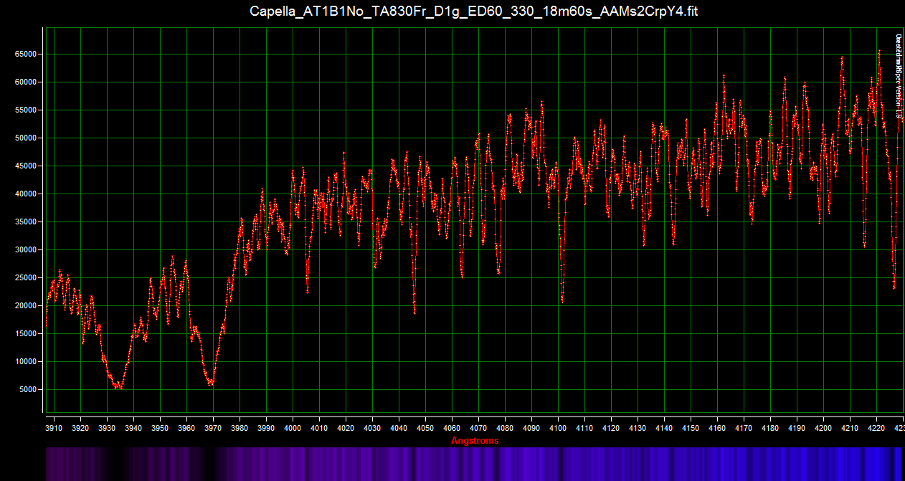905x481 pixels.
Task: Click the vertical version watermark text at right
Action: coord(898,72)
